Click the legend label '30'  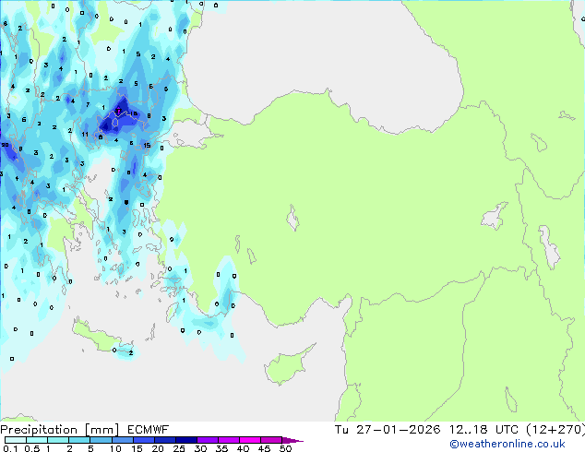pos(200,448)
